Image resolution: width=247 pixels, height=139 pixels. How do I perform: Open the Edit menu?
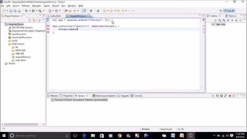tap(8, 6)
